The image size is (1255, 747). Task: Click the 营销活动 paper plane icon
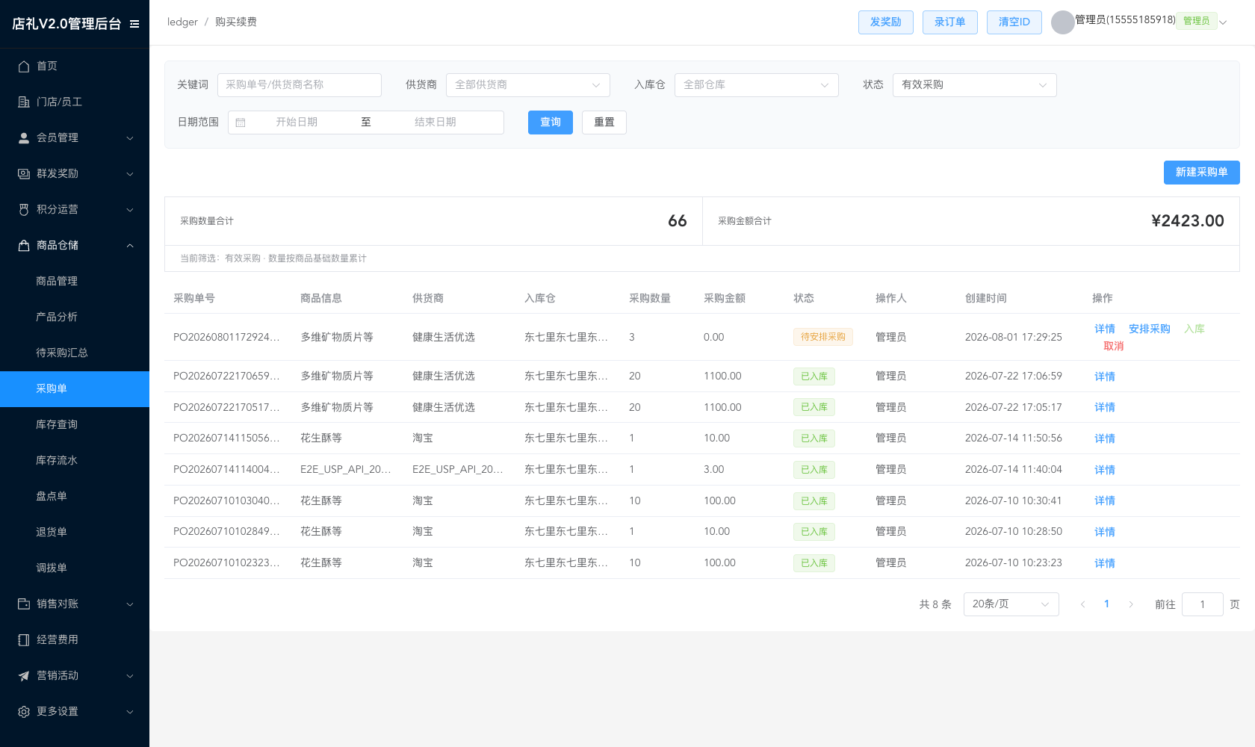[24, 675]
